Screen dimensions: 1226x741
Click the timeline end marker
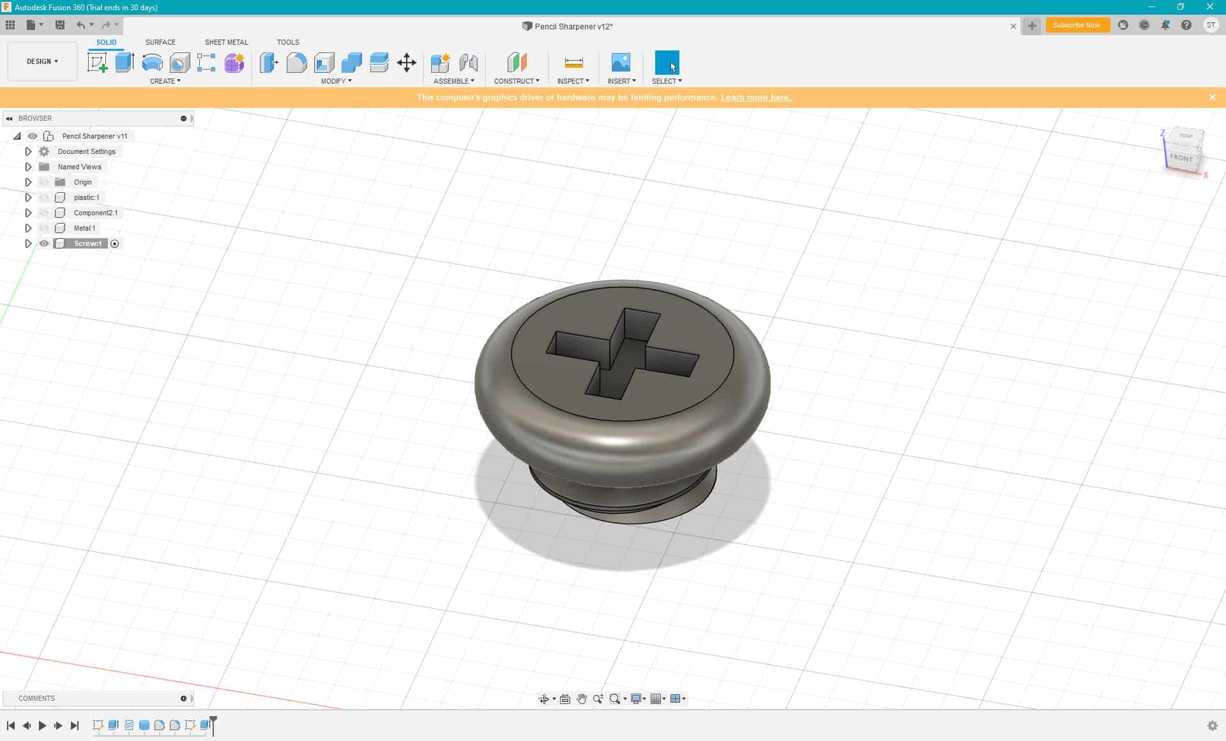(213, 725)
